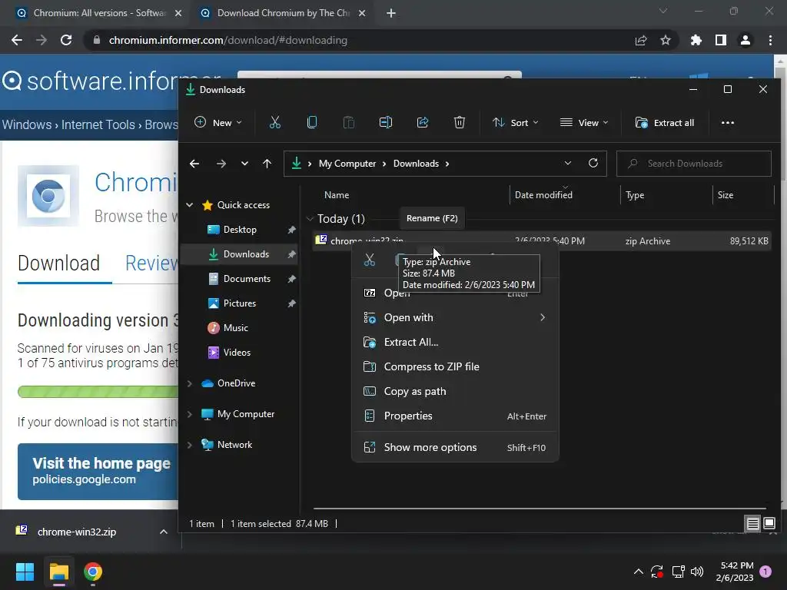Click Windows breadcrumb link on webpage
This screenshot has width=787, height=590.
27,124
